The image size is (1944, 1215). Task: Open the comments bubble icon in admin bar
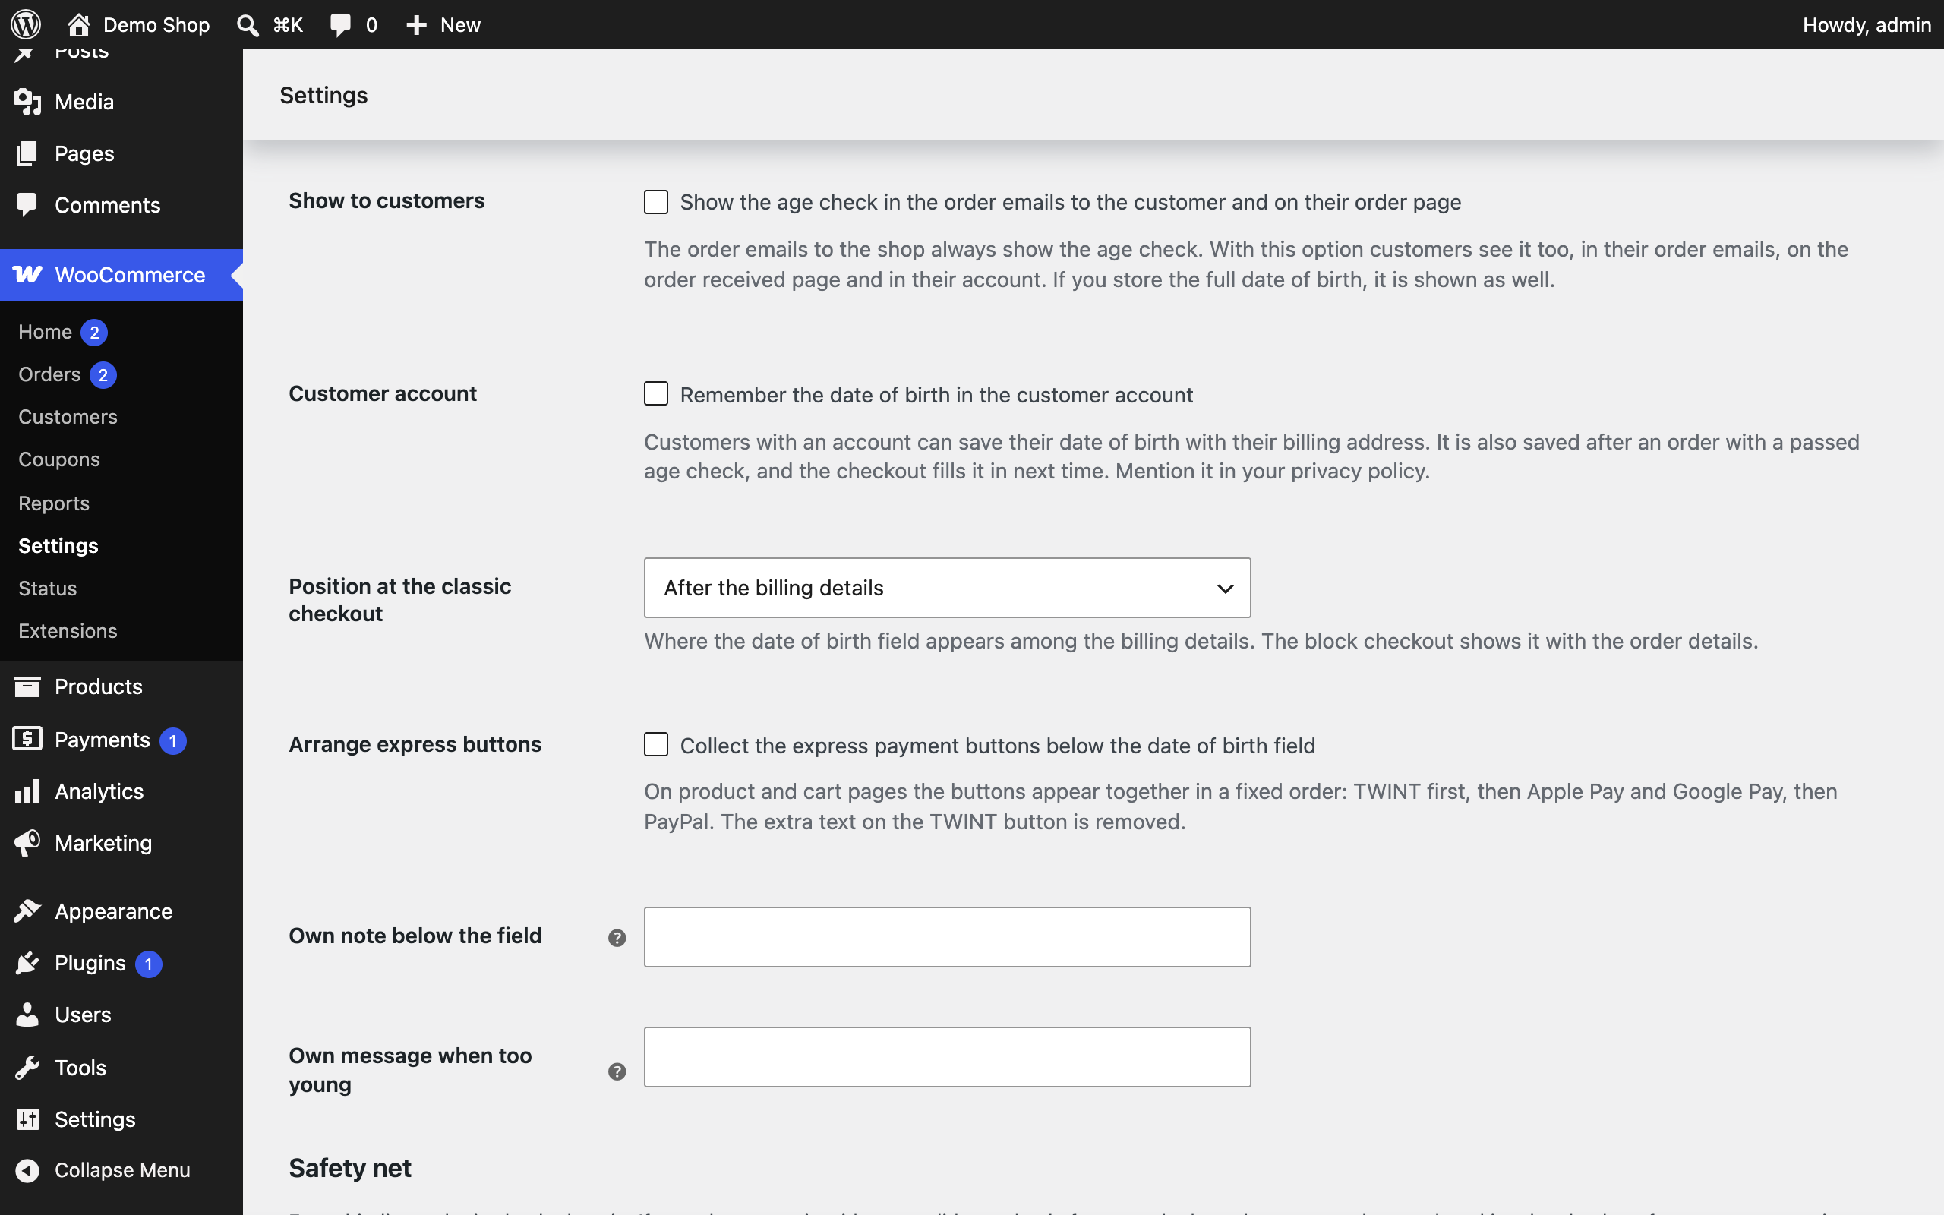click(x=339, y=25)
